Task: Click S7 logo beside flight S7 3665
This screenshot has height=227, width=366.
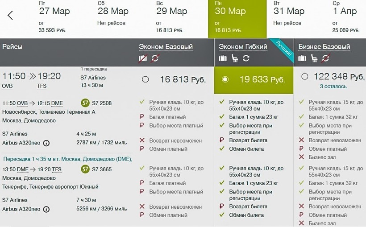Action: click(85, 169)
